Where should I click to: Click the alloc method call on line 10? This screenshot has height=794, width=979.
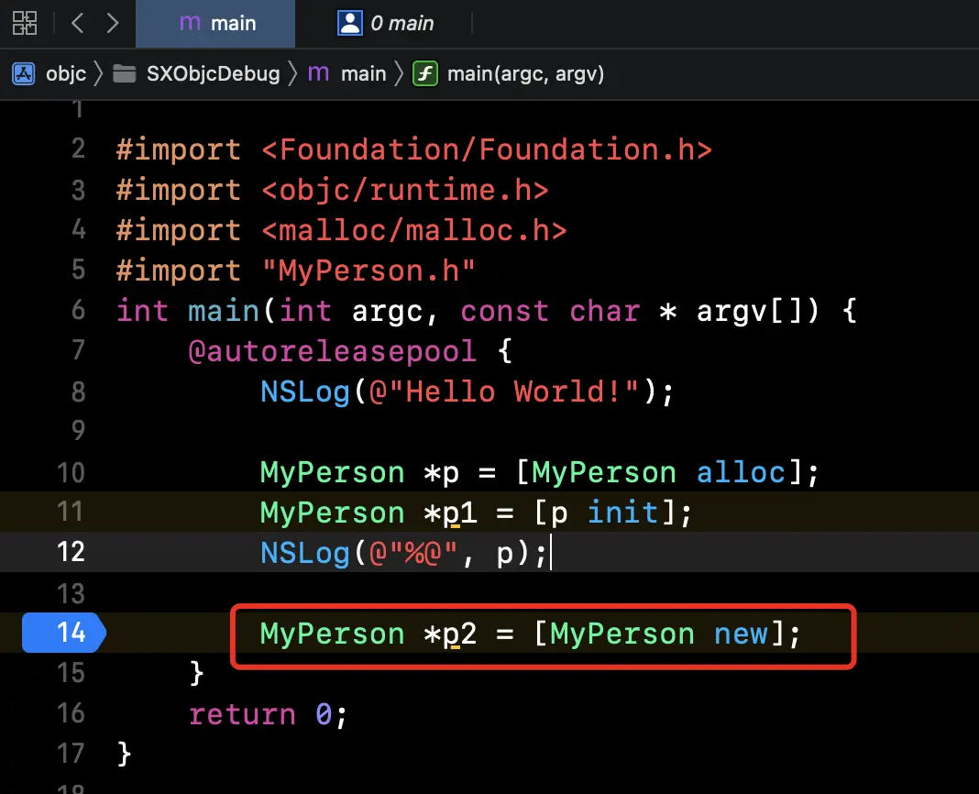(741, 472)
